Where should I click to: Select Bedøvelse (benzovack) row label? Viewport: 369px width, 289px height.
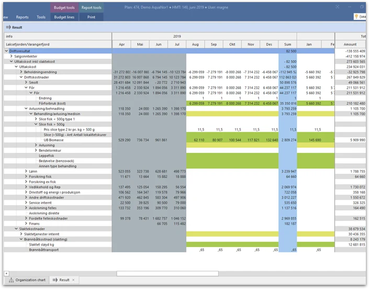click(57, 161)
